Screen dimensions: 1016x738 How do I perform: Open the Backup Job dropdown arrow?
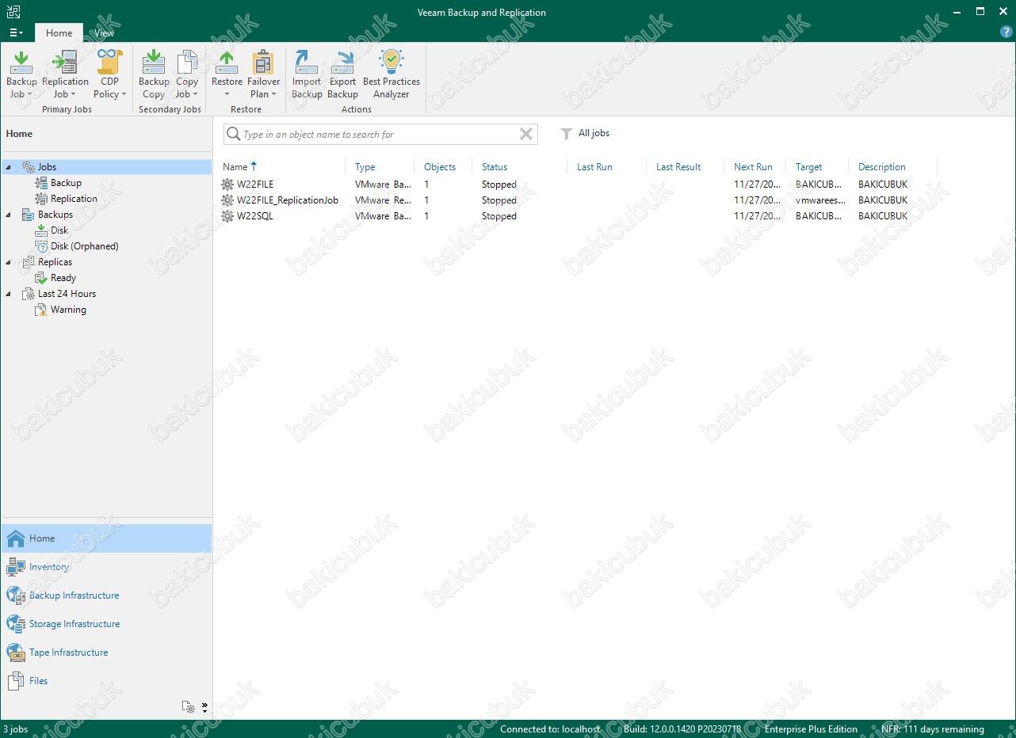coord(30,95)
